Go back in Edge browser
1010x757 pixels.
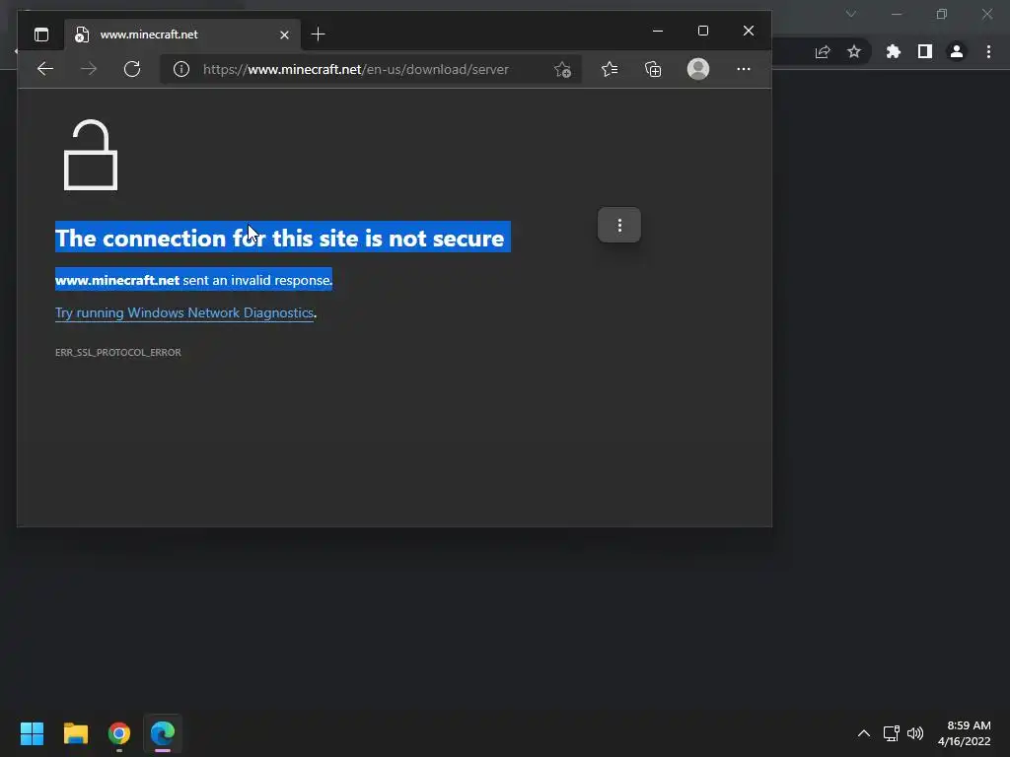pos(45,69)
